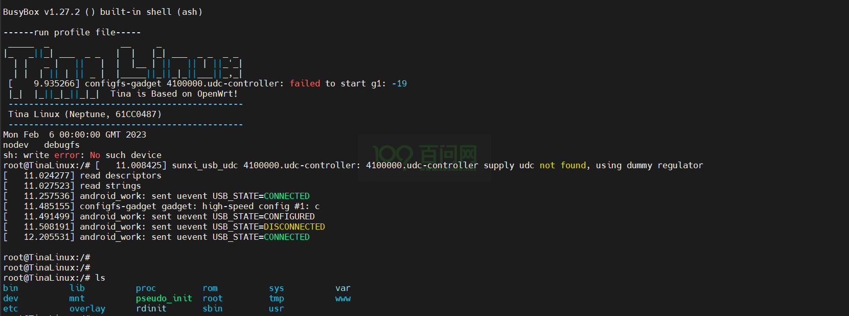Click the red "failed" word in the log

305,83
